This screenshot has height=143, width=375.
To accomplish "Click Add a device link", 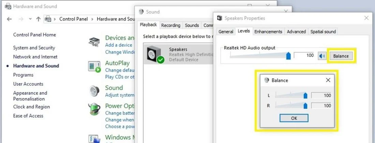I will (x=119, y=45).
